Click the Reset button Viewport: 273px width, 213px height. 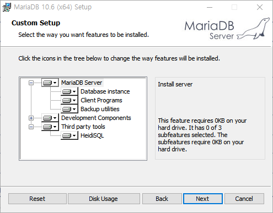click(x=38, y=199)
